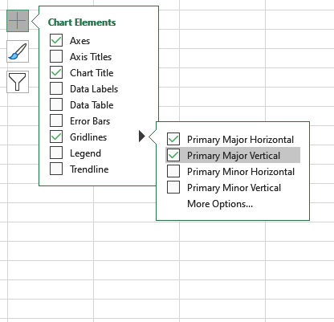334x322 pixels.
Task: Click the Gridlines label
Action: (x=88, y=137)
